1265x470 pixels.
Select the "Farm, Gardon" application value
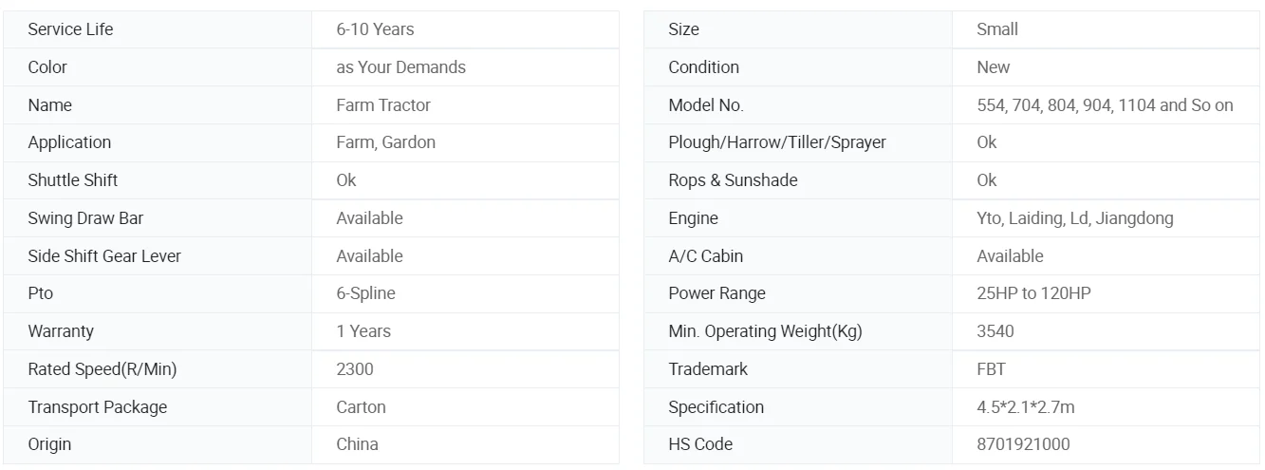(385, 142)
